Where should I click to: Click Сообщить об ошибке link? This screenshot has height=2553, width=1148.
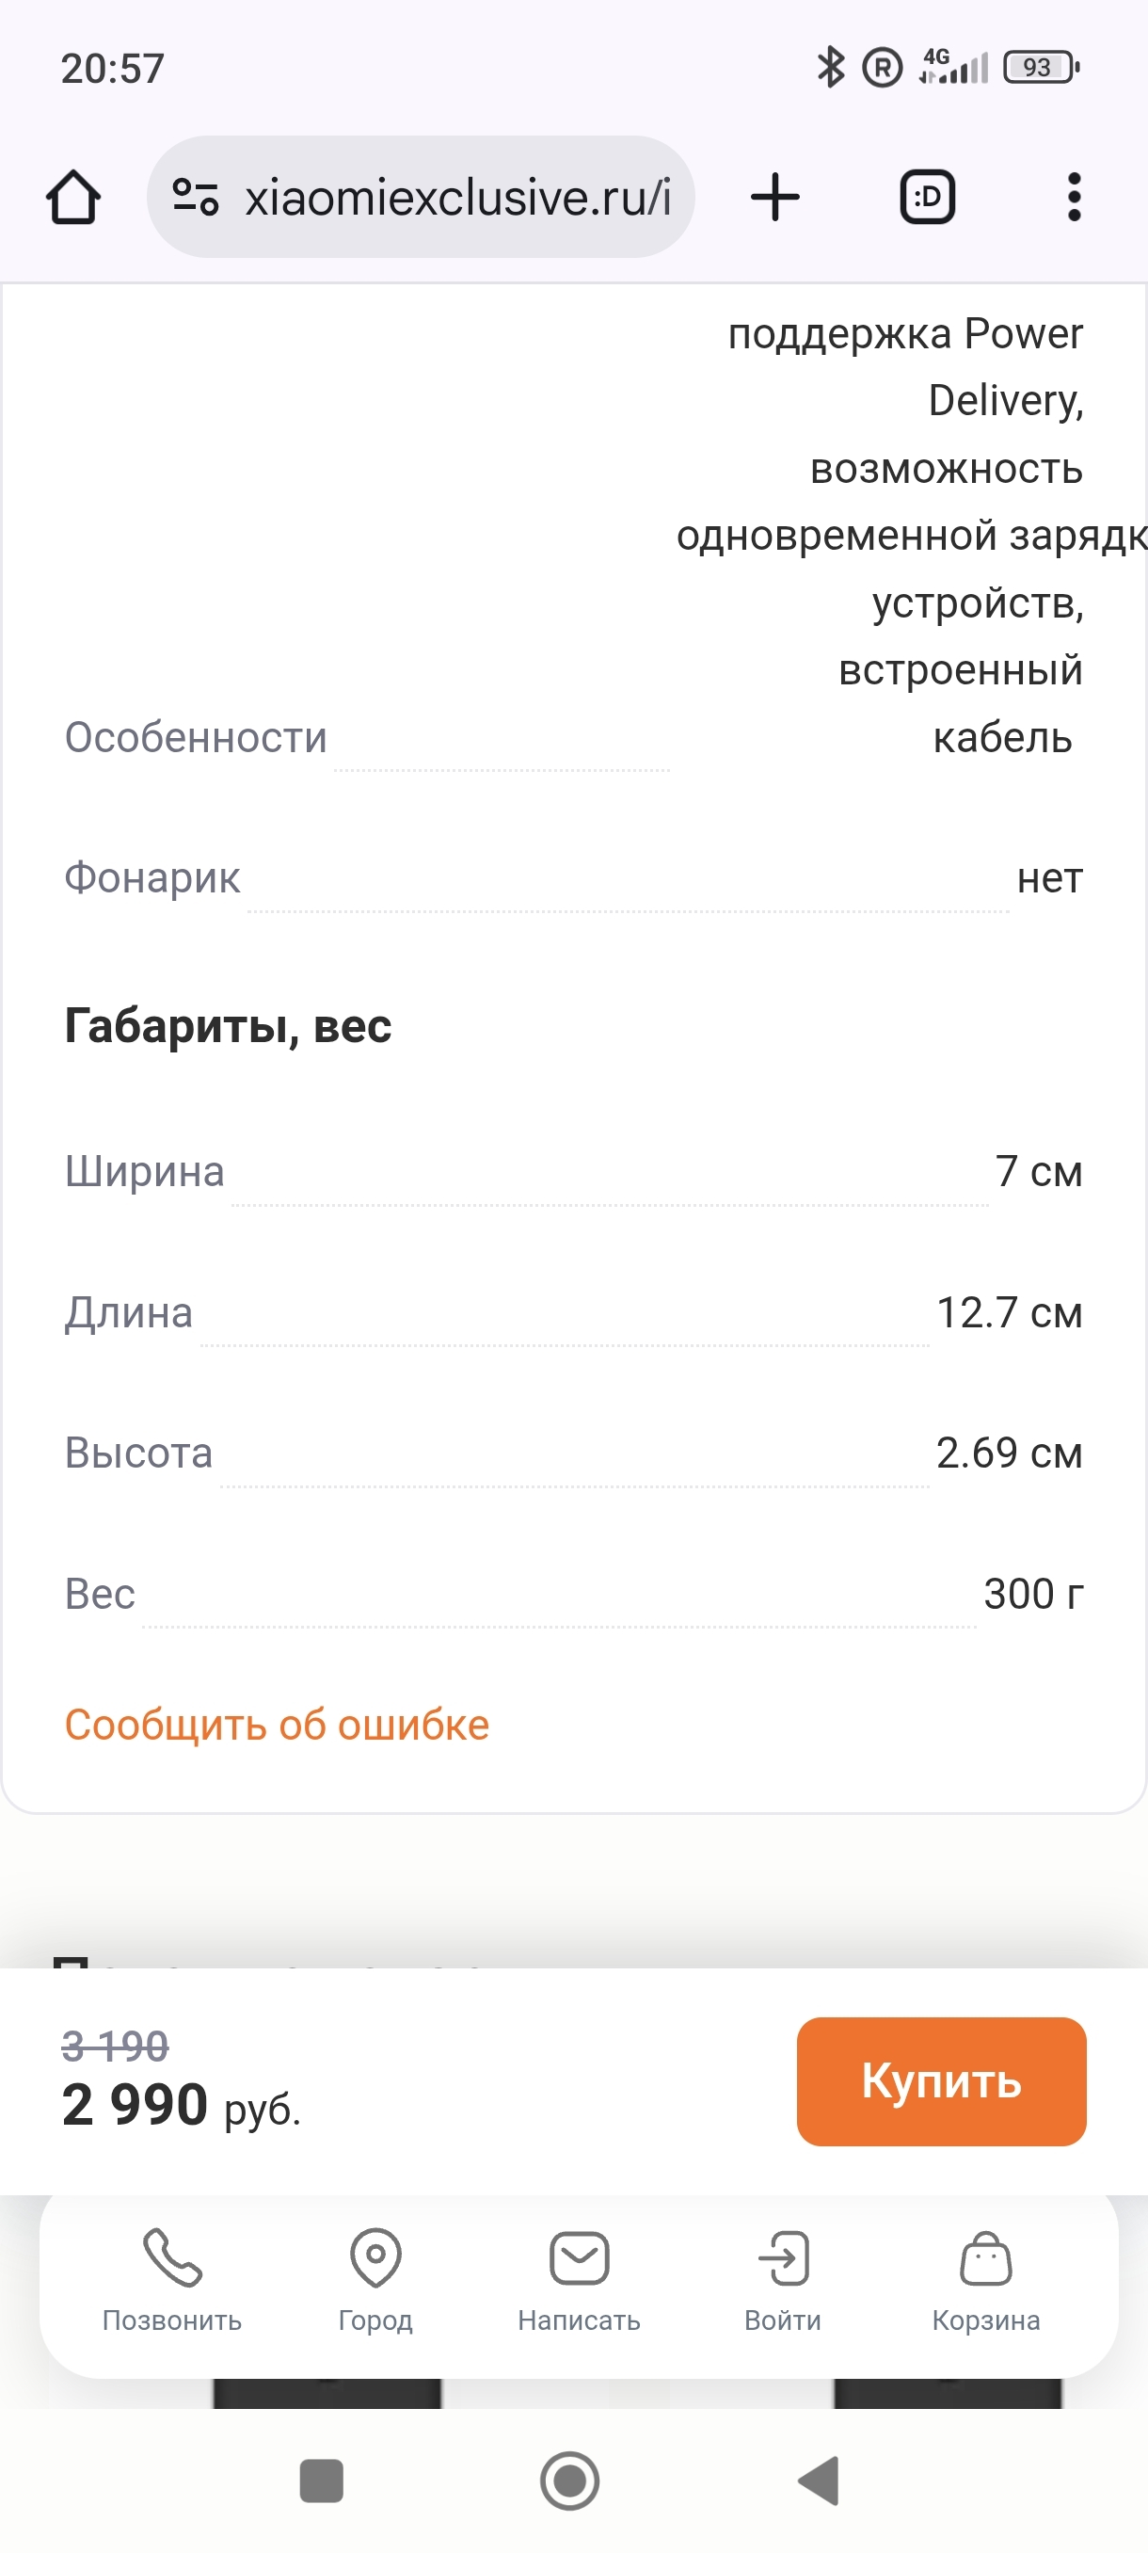point(277,1725)
